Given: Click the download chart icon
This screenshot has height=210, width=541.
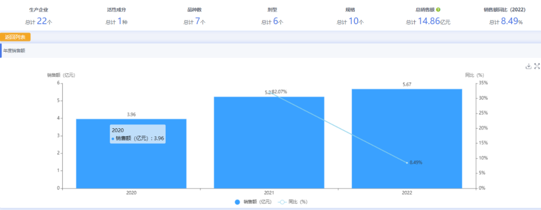Looking at the screenshot, I should pyautogui.click(x=528, y=66).
